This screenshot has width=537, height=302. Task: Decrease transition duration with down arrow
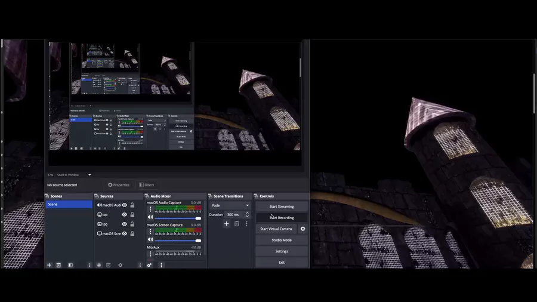(x=247, y=217)
